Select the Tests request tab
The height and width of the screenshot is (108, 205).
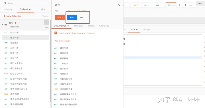coord(134,29)
